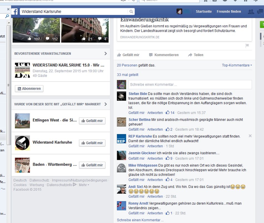
Task: Open the Top-Kommentare sorting dropdown
Action: coord(237,65)
